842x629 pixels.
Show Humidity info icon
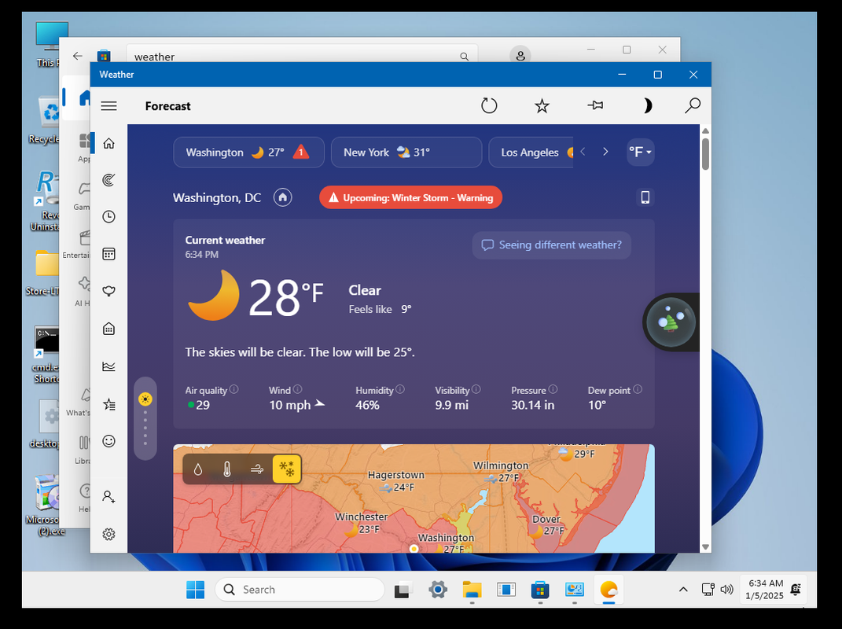(x=400, y=389)
